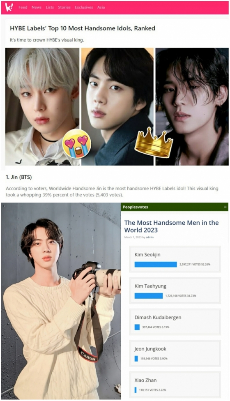
Task: Open the photo of Jin holding Canon camera
Action: (61, 301)
